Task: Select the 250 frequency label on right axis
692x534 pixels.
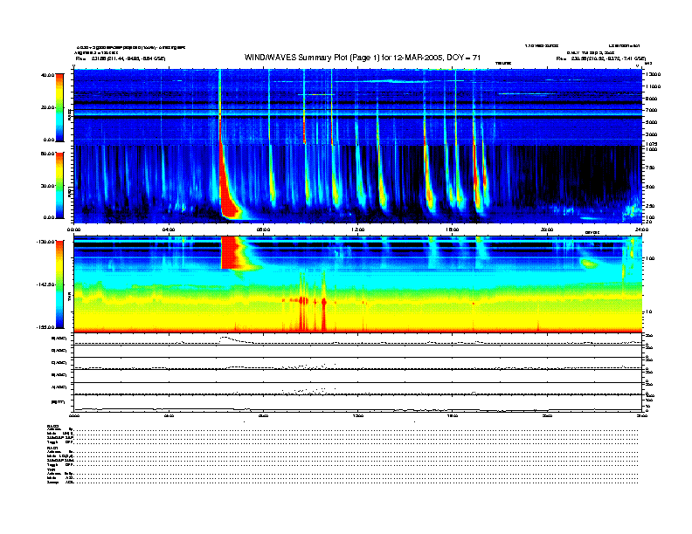Action: tap(651, 206)
